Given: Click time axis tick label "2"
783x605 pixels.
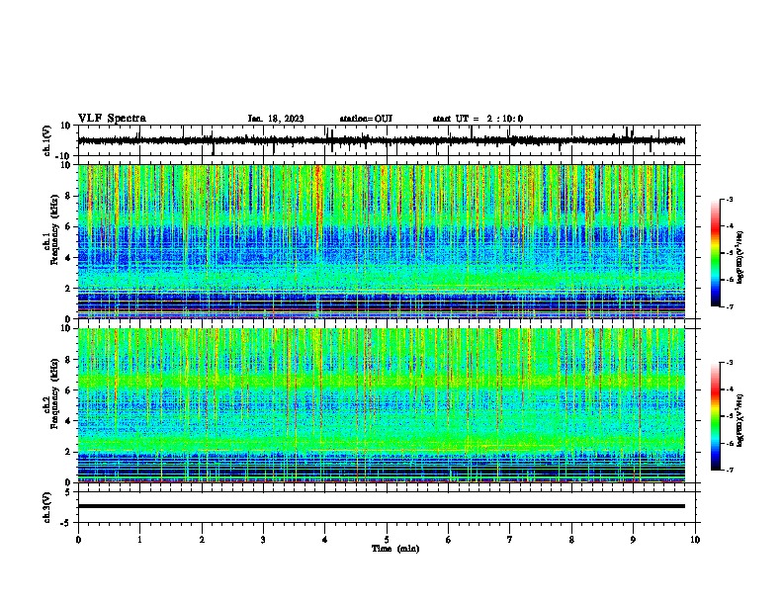Looking at the screenshot, I should 202,540.
